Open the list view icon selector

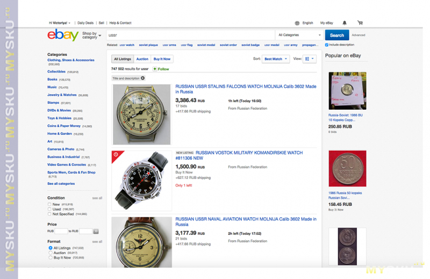point(310,59)
